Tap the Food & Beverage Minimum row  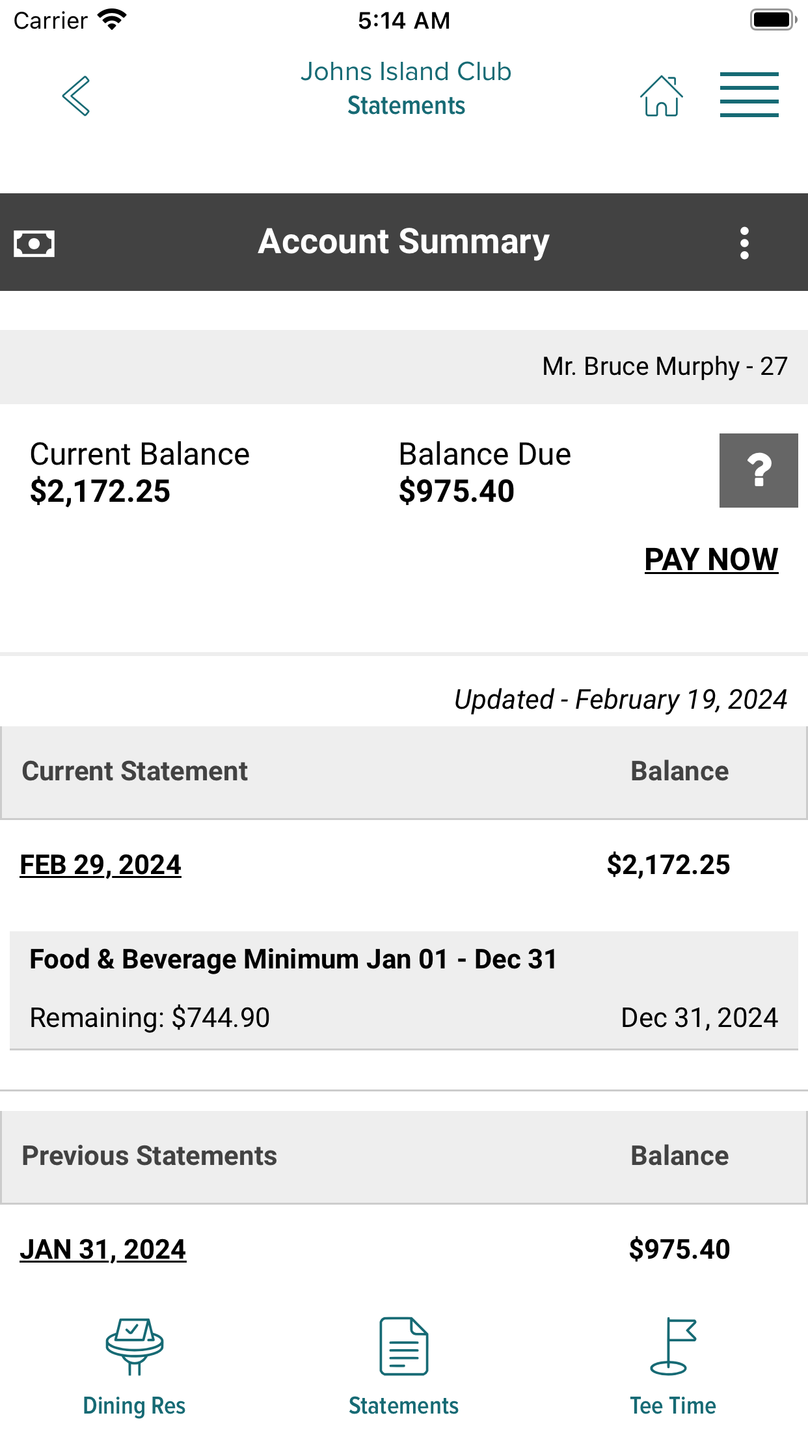point(404,990)
